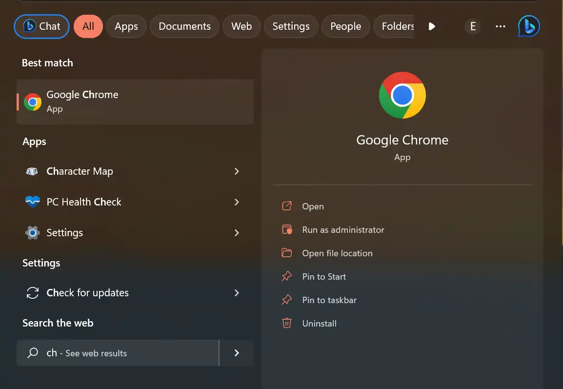Show more filter tabs with the arrow
This screenshot has width=563, height=389.
coord(432,26)
